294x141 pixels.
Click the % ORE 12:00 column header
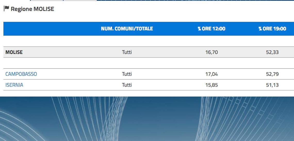(211, 29)
